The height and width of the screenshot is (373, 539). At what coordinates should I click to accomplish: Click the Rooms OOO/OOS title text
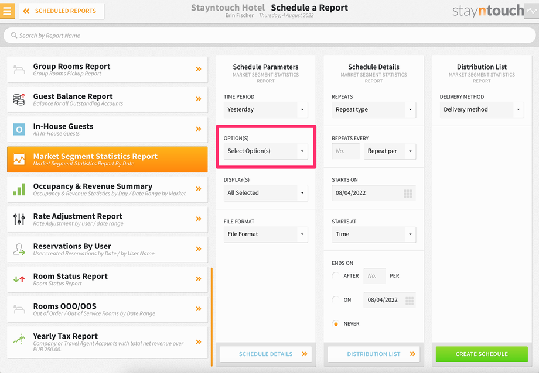pyautogui.click(x=64, y=306)
